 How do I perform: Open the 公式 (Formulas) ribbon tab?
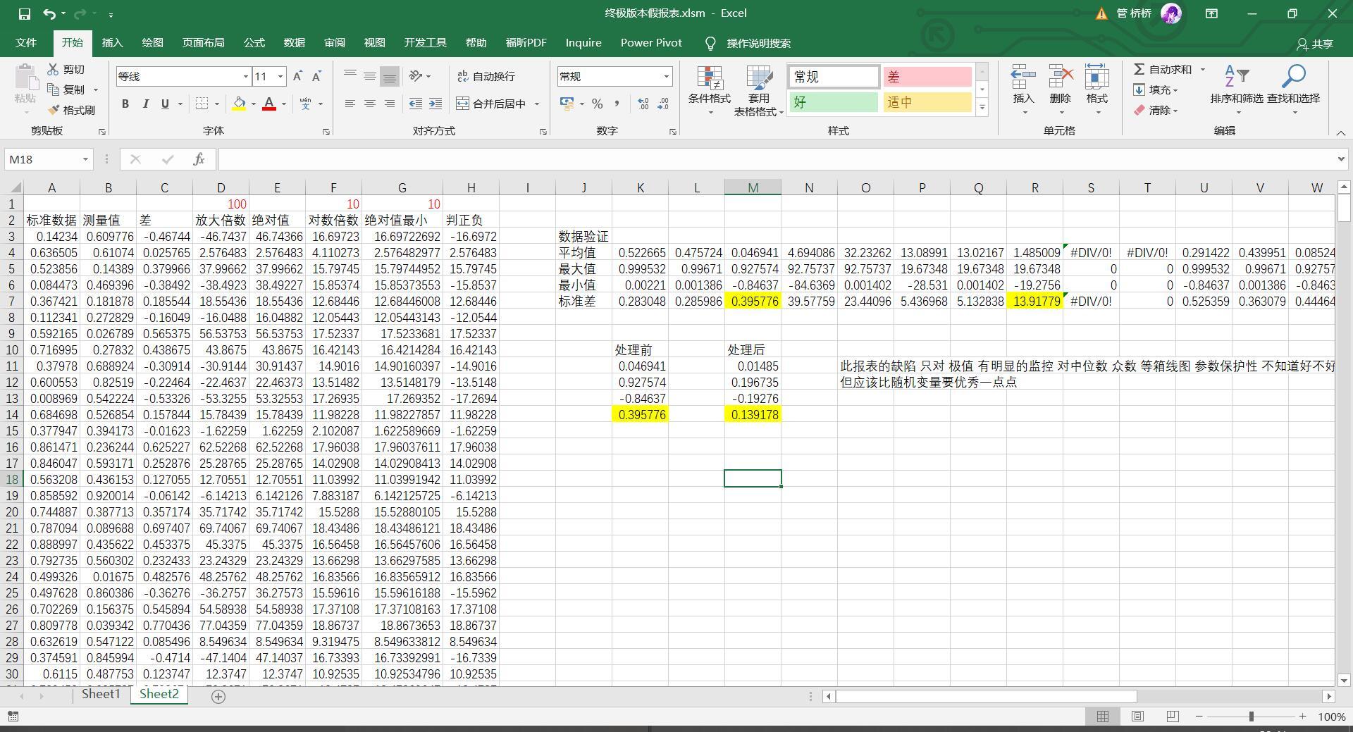[x=254, y=43]
